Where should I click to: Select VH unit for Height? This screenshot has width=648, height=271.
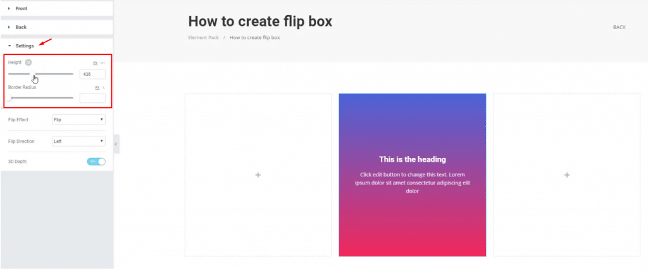103,63
